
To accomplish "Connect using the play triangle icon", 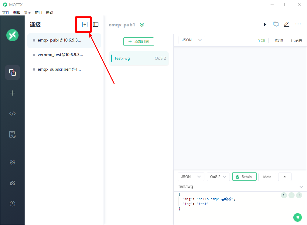I will tap(265, 25).
